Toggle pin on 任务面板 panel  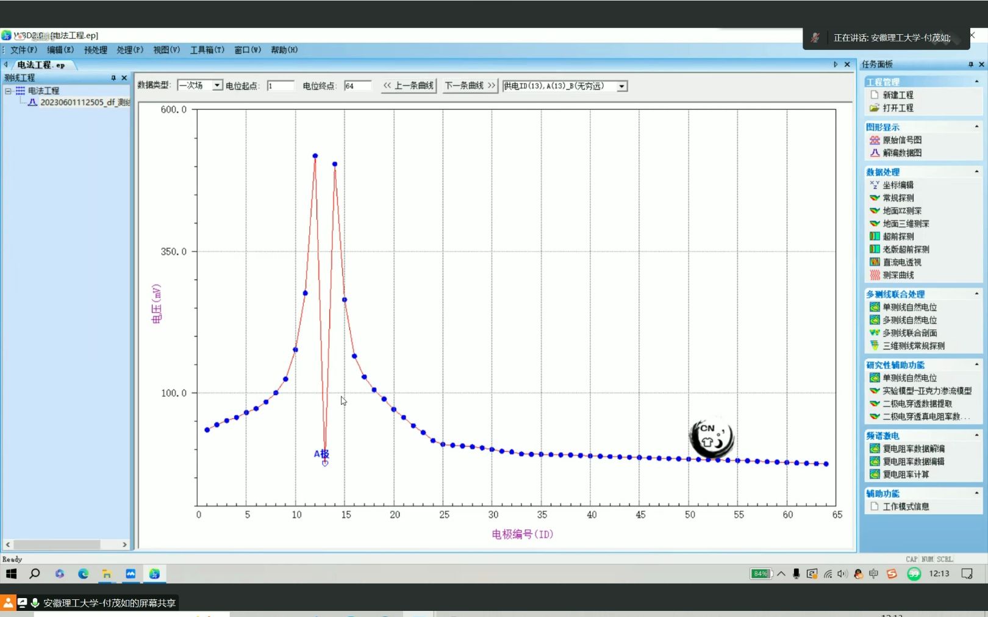click(971, 65)
